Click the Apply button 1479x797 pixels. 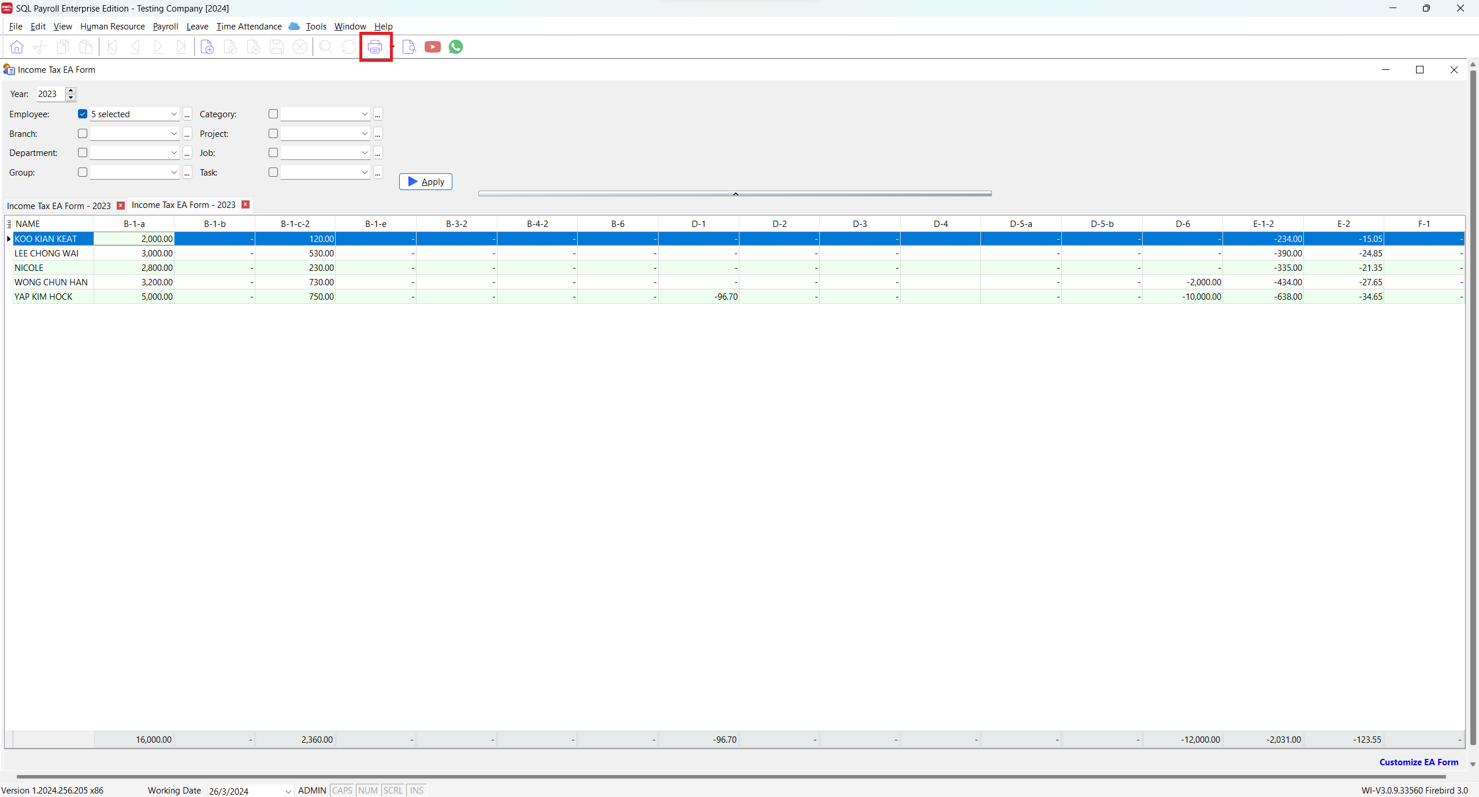(426, 181)
